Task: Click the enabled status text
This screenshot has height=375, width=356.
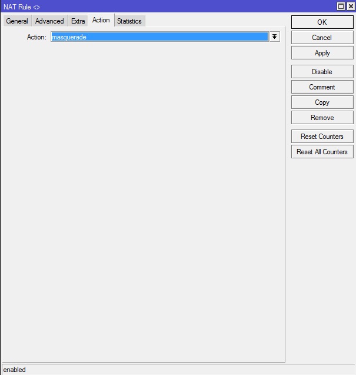Action: (14, 370)
